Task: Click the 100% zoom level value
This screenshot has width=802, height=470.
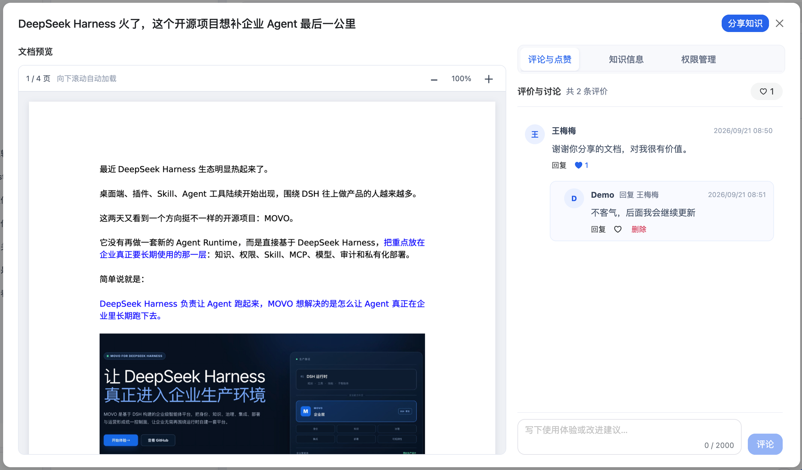Action: (461, 79)
